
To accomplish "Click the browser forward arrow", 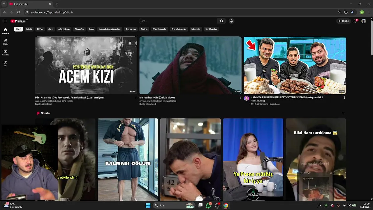I will point(11,12).
